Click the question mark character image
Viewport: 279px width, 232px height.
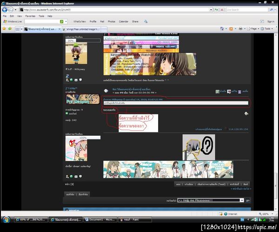click(199, 147)
